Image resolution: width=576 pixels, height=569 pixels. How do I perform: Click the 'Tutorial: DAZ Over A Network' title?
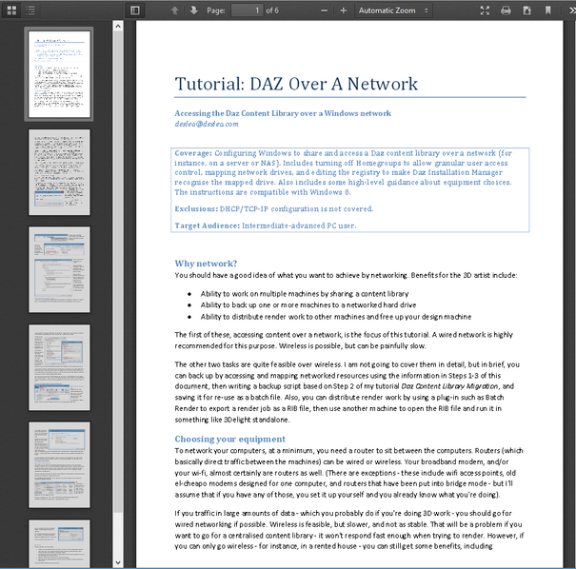tap(296, 84)
